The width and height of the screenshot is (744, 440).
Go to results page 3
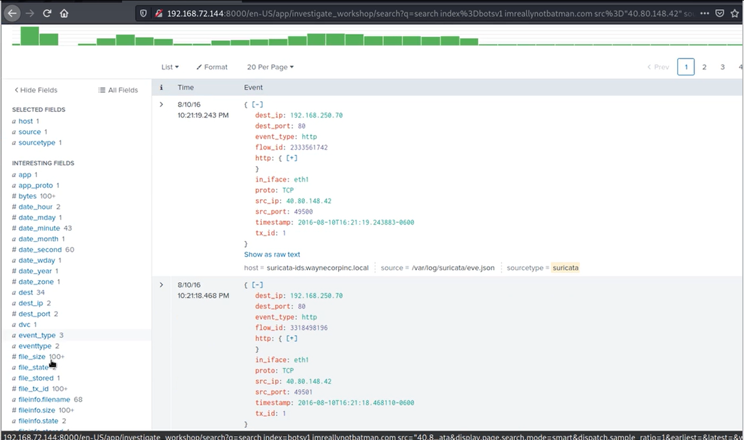click(x=723, y=67)
